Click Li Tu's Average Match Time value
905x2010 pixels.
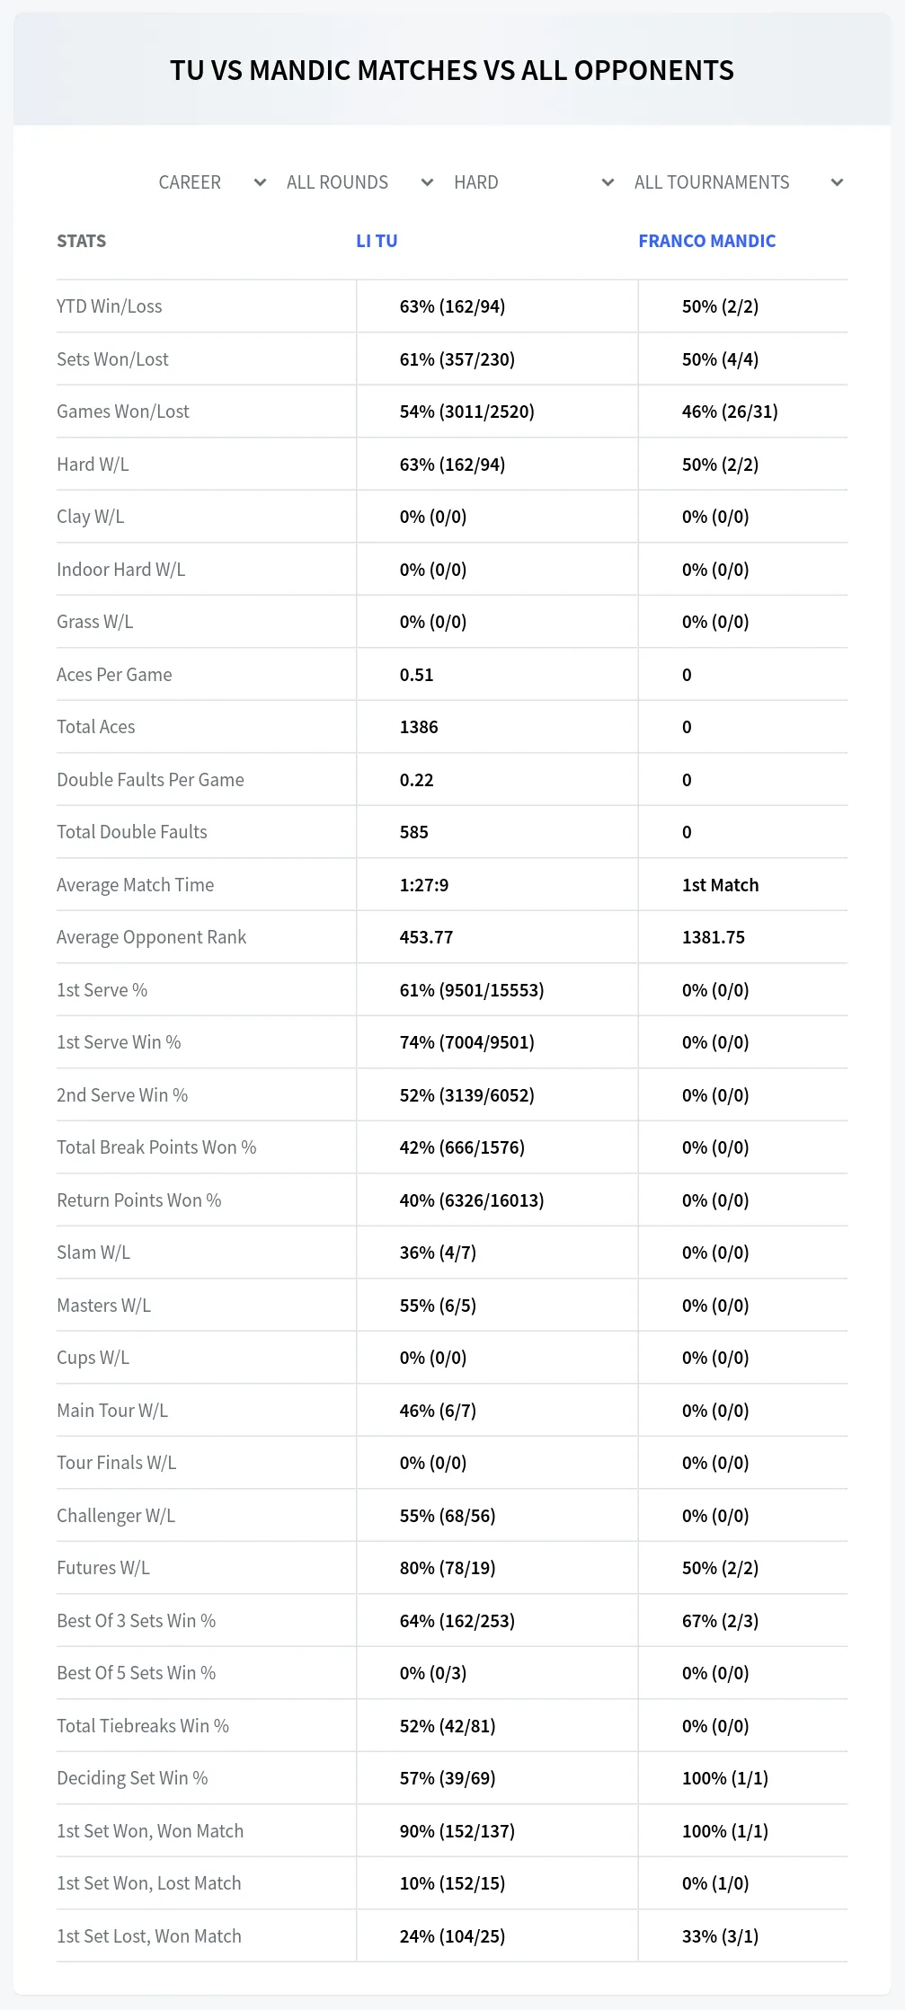click(x=424, y=885)
